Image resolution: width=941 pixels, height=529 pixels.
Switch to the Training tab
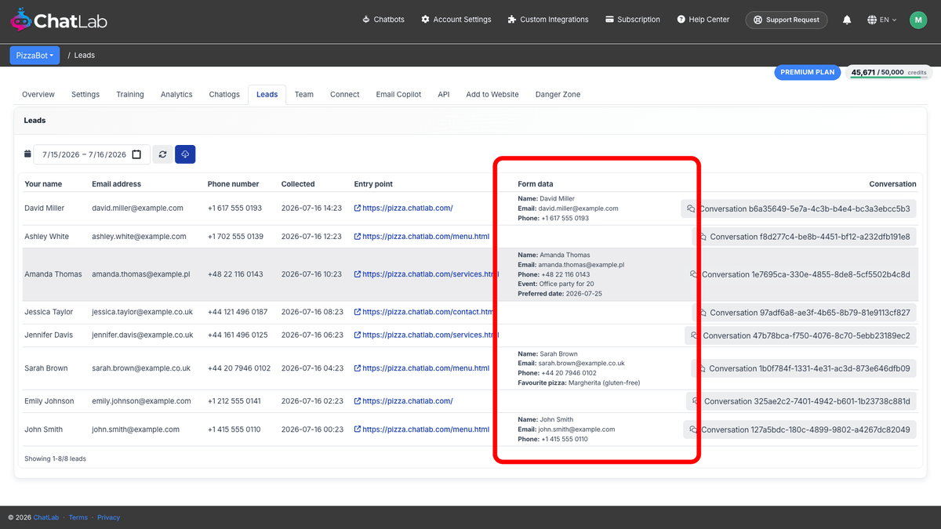click(x=130, y=94)
